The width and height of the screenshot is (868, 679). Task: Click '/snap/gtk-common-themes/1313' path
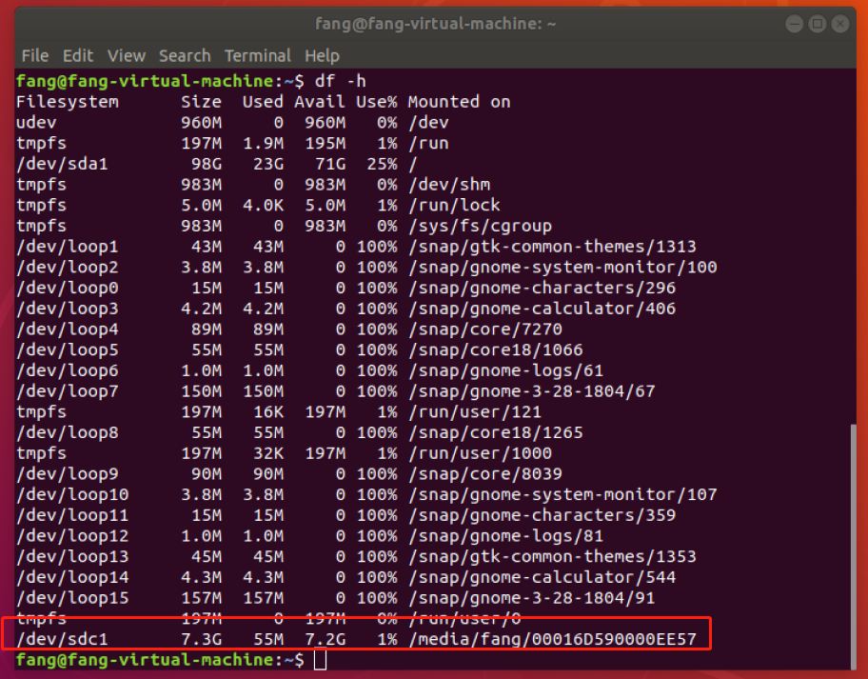[x=552, y=247]
